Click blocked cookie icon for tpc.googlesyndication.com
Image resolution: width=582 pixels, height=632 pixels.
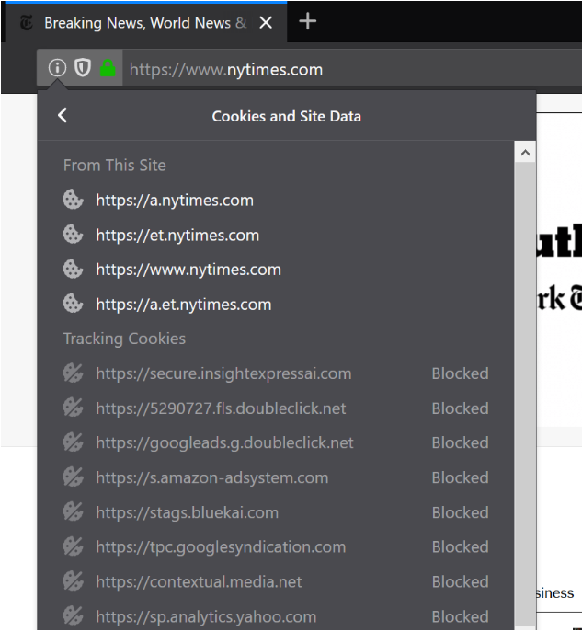coord(73,546)
